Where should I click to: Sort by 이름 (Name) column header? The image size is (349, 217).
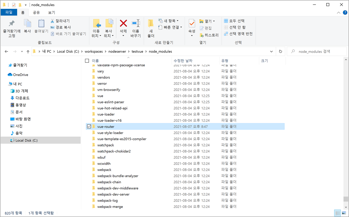point(95,61)
